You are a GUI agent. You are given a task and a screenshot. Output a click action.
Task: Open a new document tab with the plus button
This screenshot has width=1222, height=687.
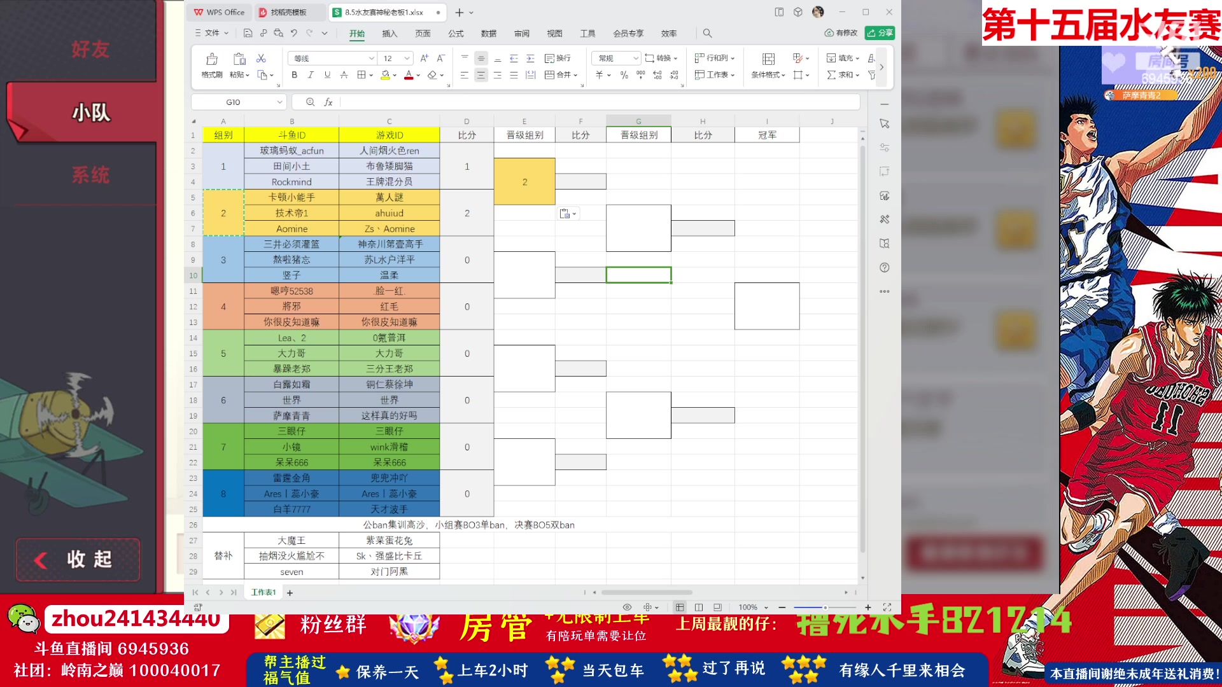coord(460,12)
